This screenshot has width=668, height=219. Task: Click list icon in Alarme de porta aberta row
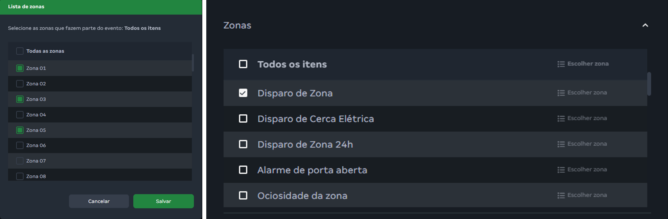(x=561, y=170)
